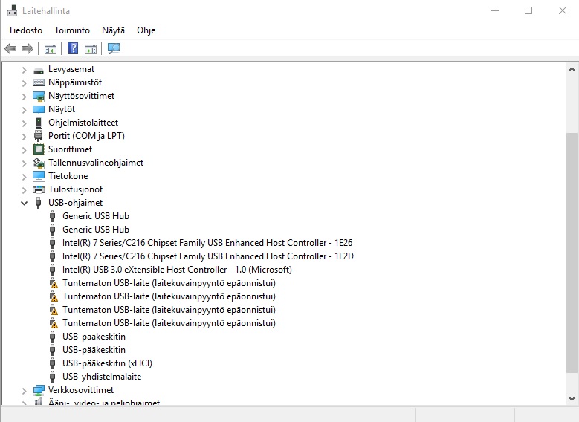Viewport: 579px width, 422px height.
Task: Select the first Tuntematon USB-laite warning entry
Action: 169,283
